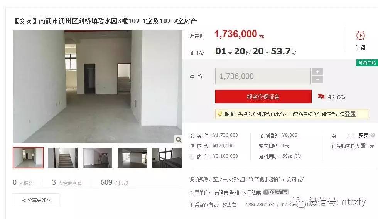Increase bid with the plus stepper
The height and width of the screenshot is (219, 378).
click(x=317, y=72)
